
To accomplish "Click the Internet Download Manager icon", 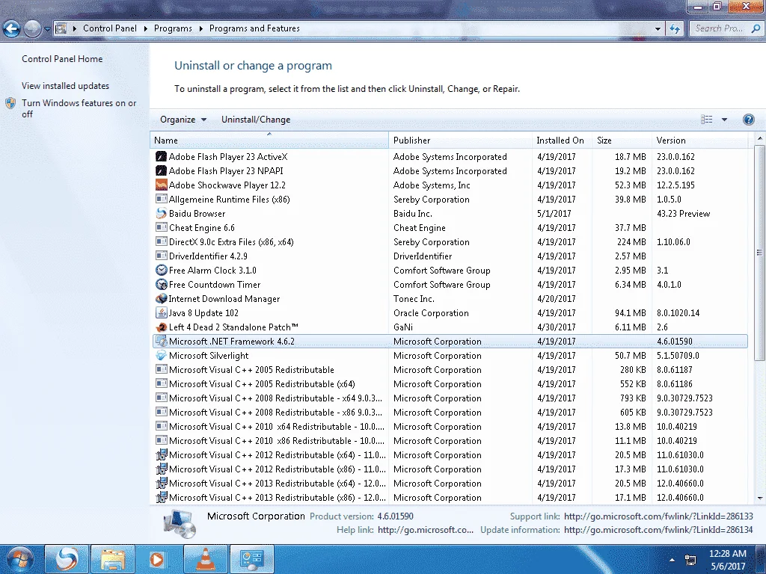I will coord(162,298).
